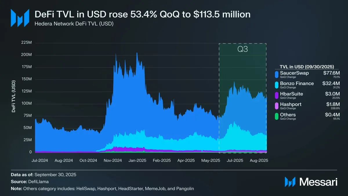Click the chart title about DeFi TVL
Viewport: 348px width, 196px height.
click(x=143, y=14)
